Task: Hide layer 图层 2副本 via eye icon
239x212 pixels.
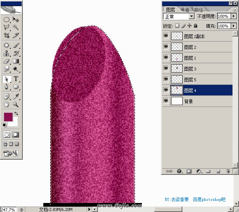Action: coord(166,36)
